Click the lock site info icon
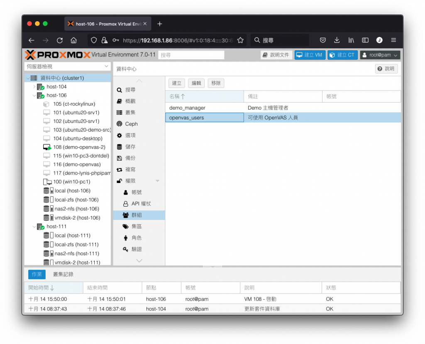This screenshot has width=425, height=344. click(104, 40)
